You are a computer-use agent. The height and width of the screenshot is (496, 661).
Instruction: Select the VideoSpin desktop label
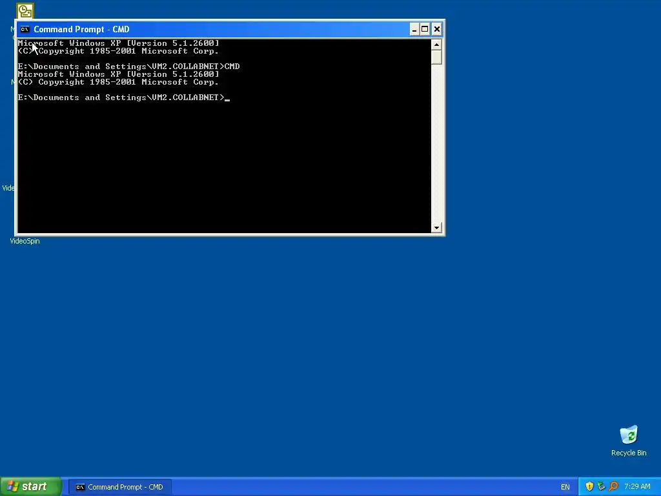[25, 241]
